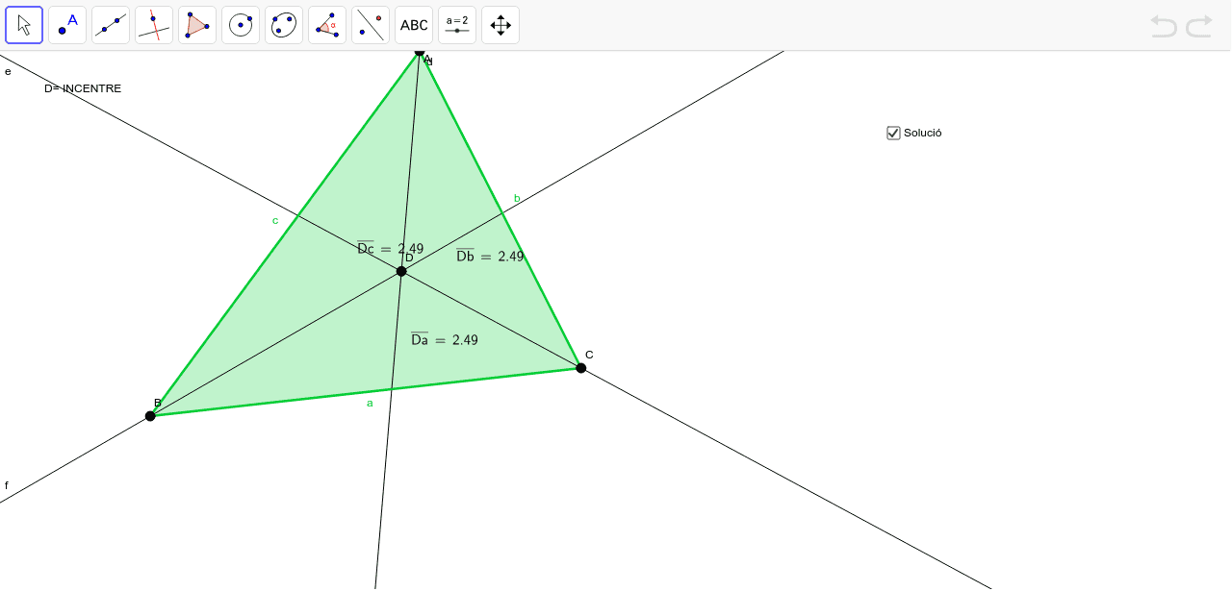The image size is (1232, 591).
Task: Select the Point tool
Action: pos(67,25)
